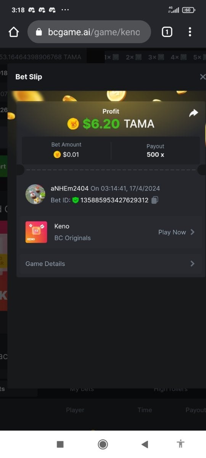
Task: Expand the Game Details row
Action: point(111,264)
